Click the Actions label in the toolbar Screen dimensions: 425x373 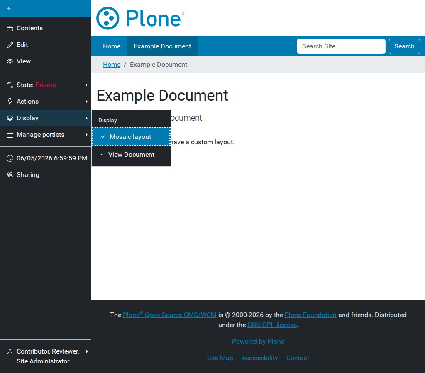click(x=27, y=102)
